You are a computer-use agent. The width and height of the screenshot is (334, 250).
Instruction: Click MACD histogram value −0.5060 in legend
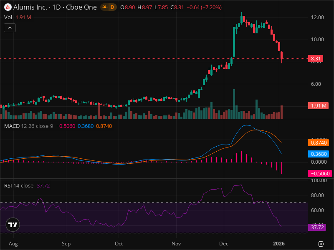[x=66, y=126]
